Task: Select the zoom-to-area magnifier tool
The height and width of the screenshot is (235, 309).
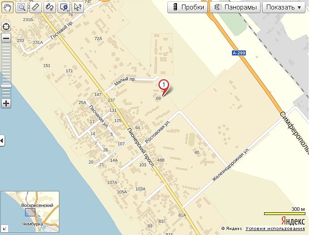Action: [x=21, y=7]
